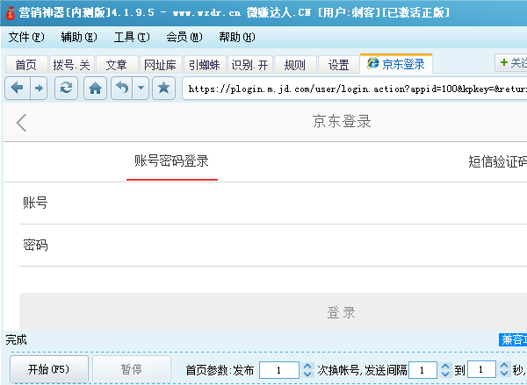Expand the dropdown arrow beside undo icon
This screenshot has width=527, height=385.
tap(140, 88)
